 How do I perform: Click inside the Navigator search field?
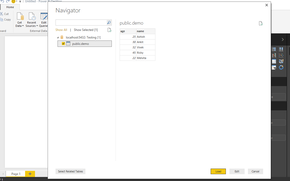[x=81, y=23]
